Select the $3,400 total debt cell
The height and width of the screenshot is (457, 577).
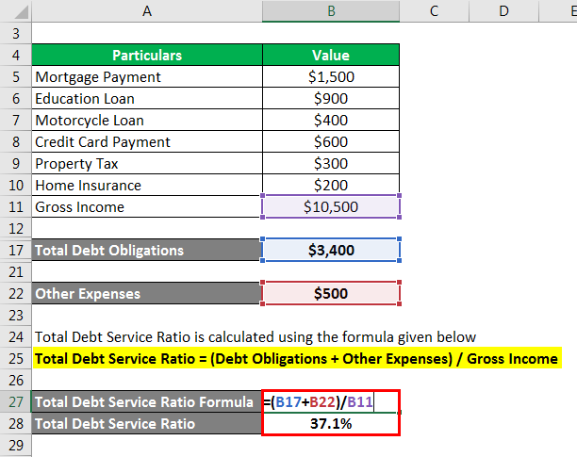[331, 251]
